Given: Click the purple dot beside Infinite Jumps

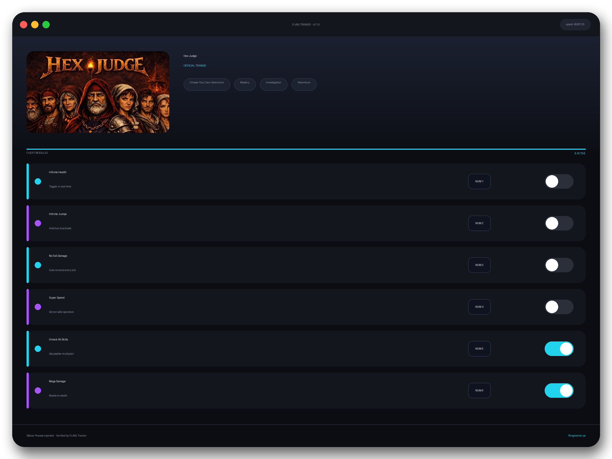Looking at the screenshot, I should click(x=38, y=223).
